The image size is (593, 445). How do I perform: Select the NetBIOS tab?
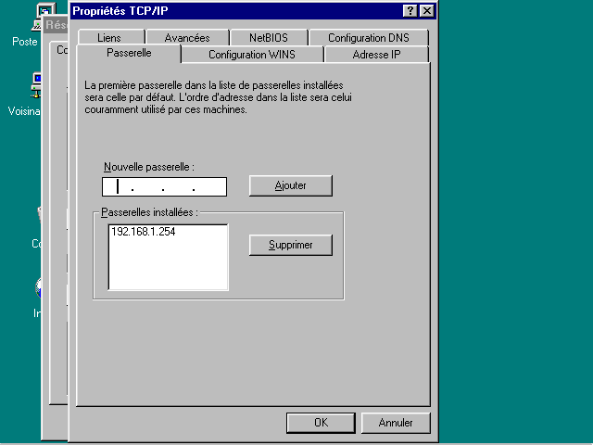point(269,38)
